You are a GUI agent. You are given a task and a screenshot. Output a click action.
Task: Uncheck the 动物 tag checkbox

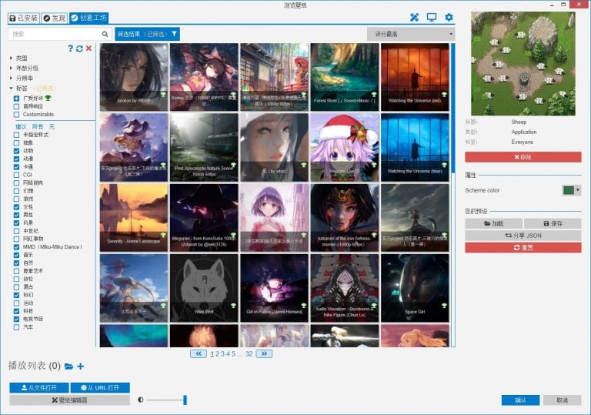[x=16, y=151]
